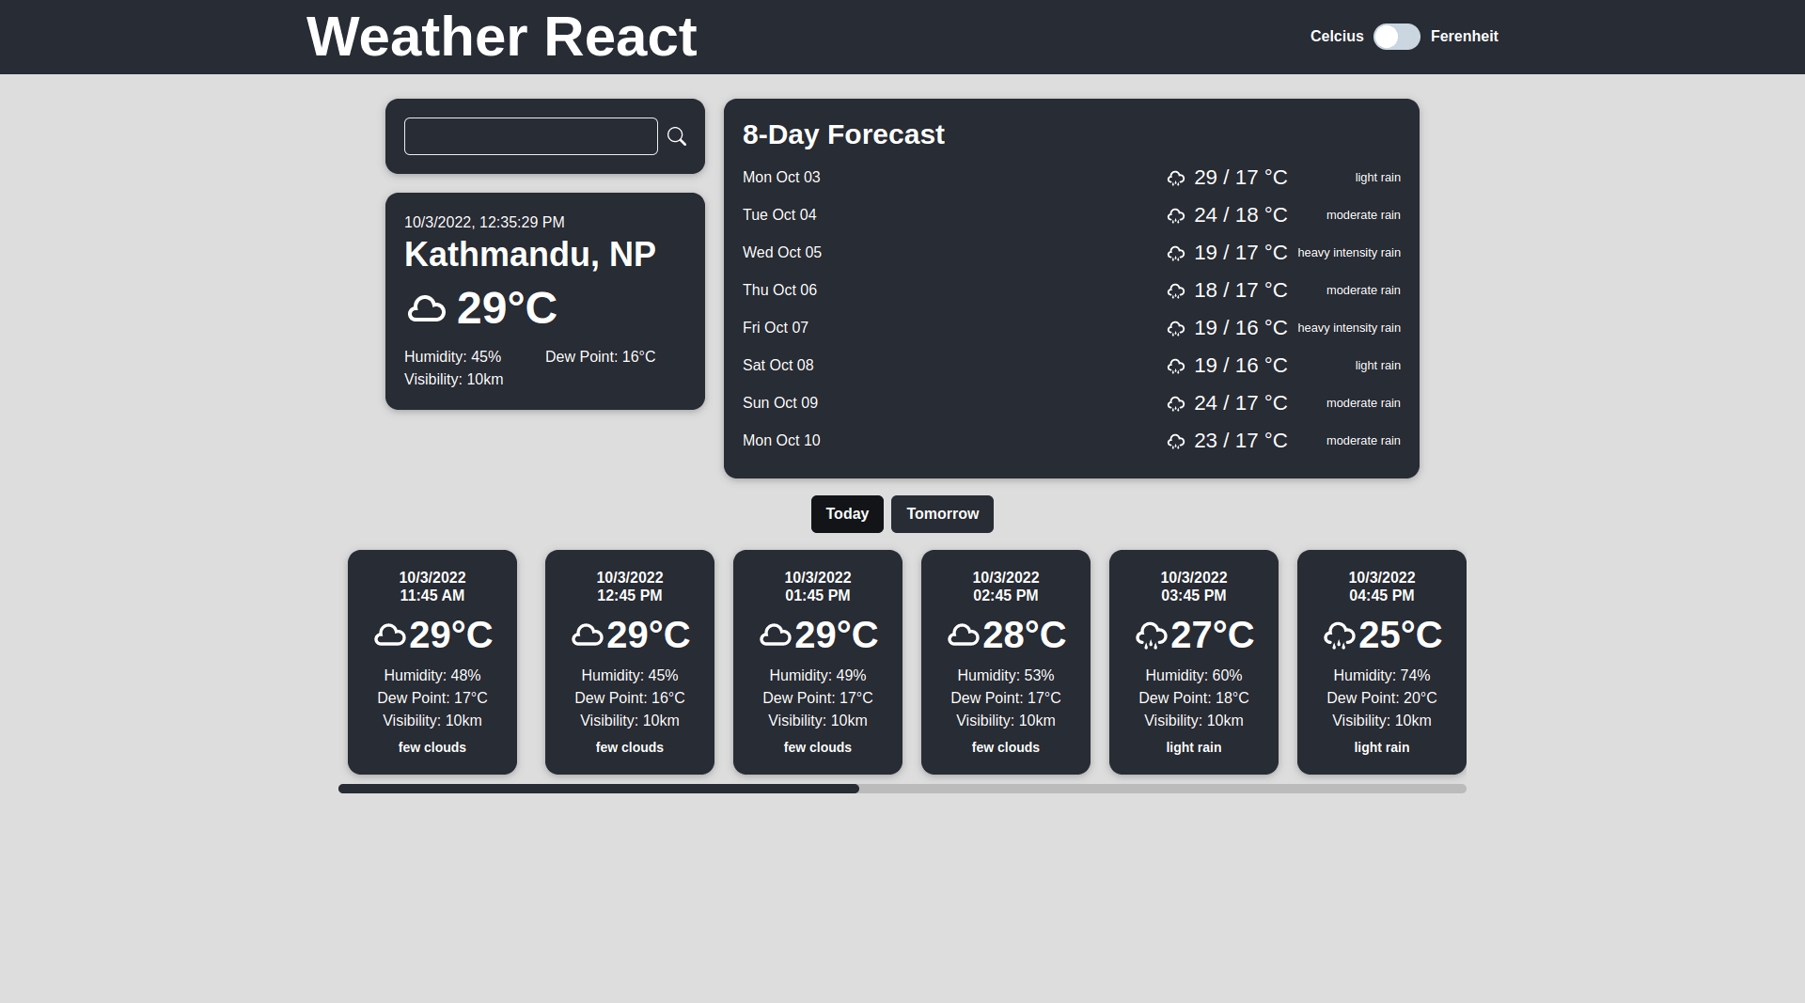Select the Thu Oct 06 date label
The width and height of the screenshot is (1805, 1003).
(779, 290)
